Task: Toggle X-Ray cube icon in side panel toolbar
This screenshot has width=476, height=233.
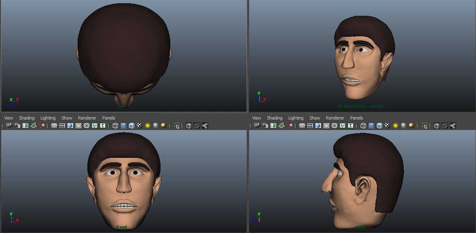Action: pyautogui.click(x=437, y=126)
